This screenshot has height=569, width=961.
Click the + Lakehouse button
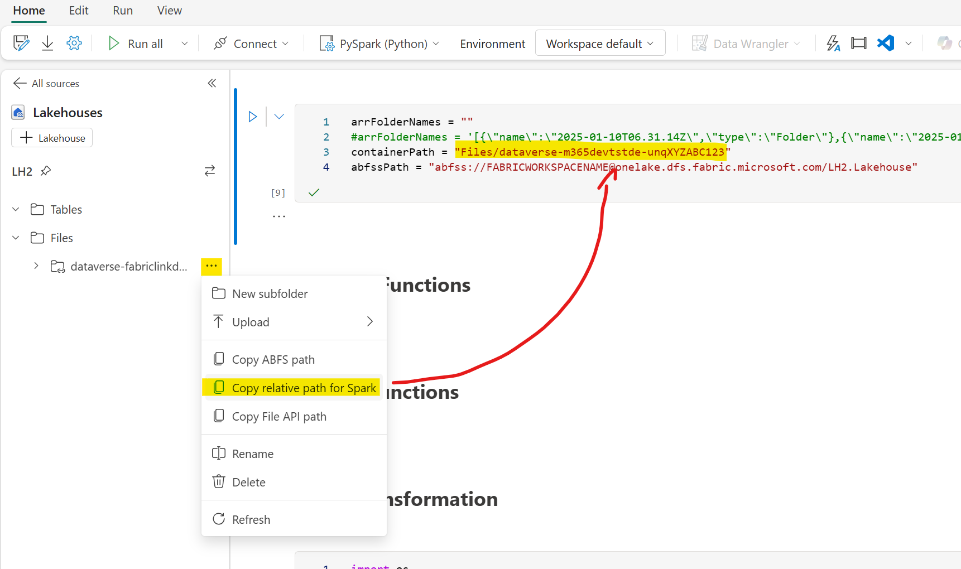[51, 137]
